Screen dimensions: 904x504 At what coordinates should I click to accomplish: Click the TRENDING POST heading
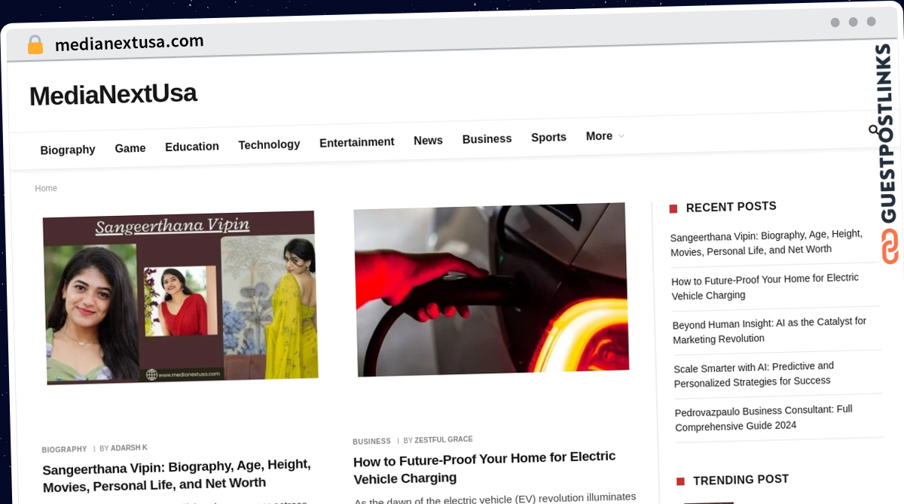pyautogui.click(x=741, y=480)
